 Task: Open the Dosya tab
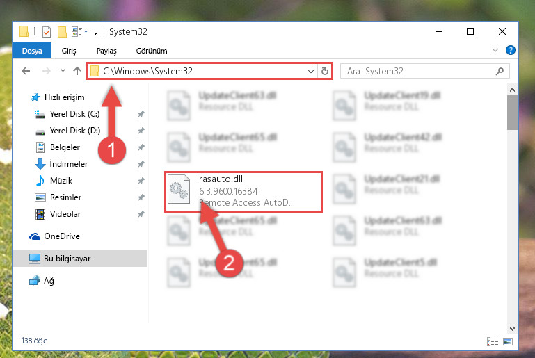[32, 51]
